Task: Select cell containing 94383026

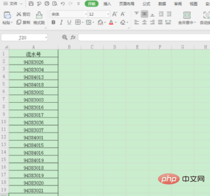Action: tap(34, 61)
